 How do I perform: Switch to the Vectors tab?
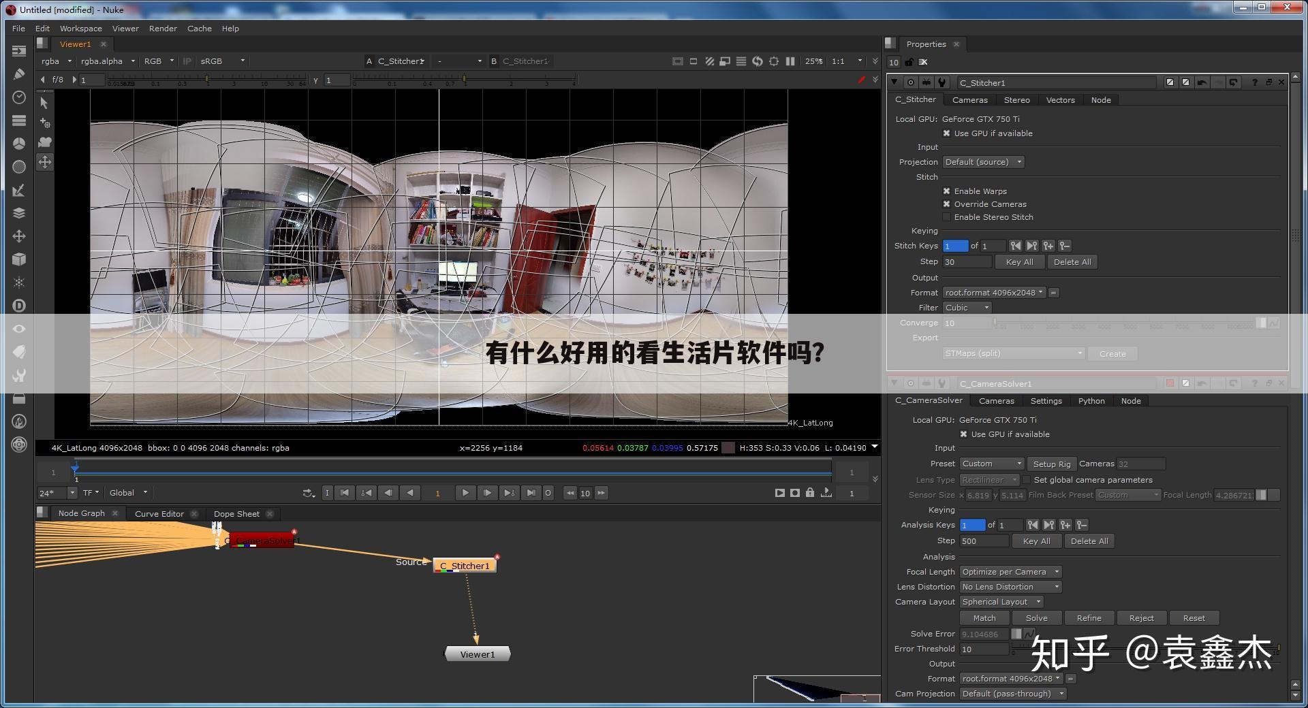(x=1060, y=100)
